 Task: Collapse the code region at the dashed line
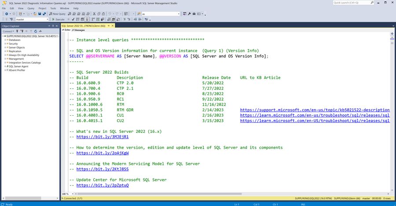tap(68, 61)
